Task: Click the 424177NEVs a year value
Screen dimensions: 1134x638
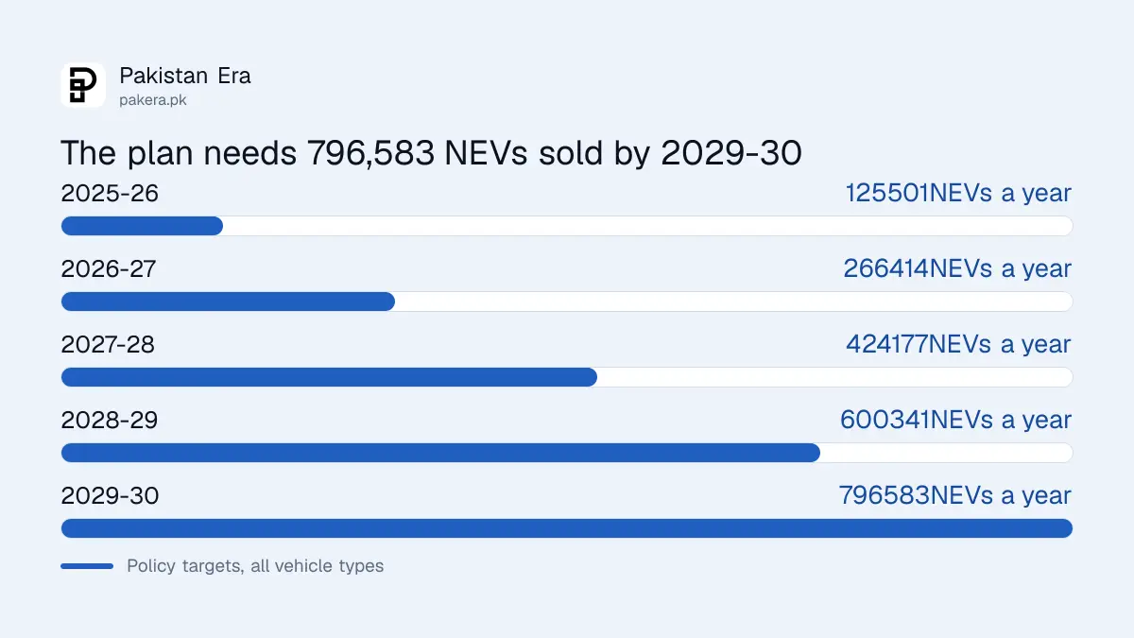Action: (x=958, y=345)
